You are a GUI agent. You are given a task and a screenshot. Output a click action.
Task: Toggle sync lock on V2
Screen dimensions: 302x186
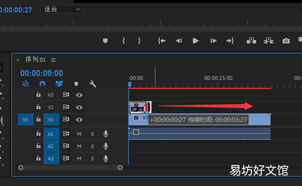point(66,107)
